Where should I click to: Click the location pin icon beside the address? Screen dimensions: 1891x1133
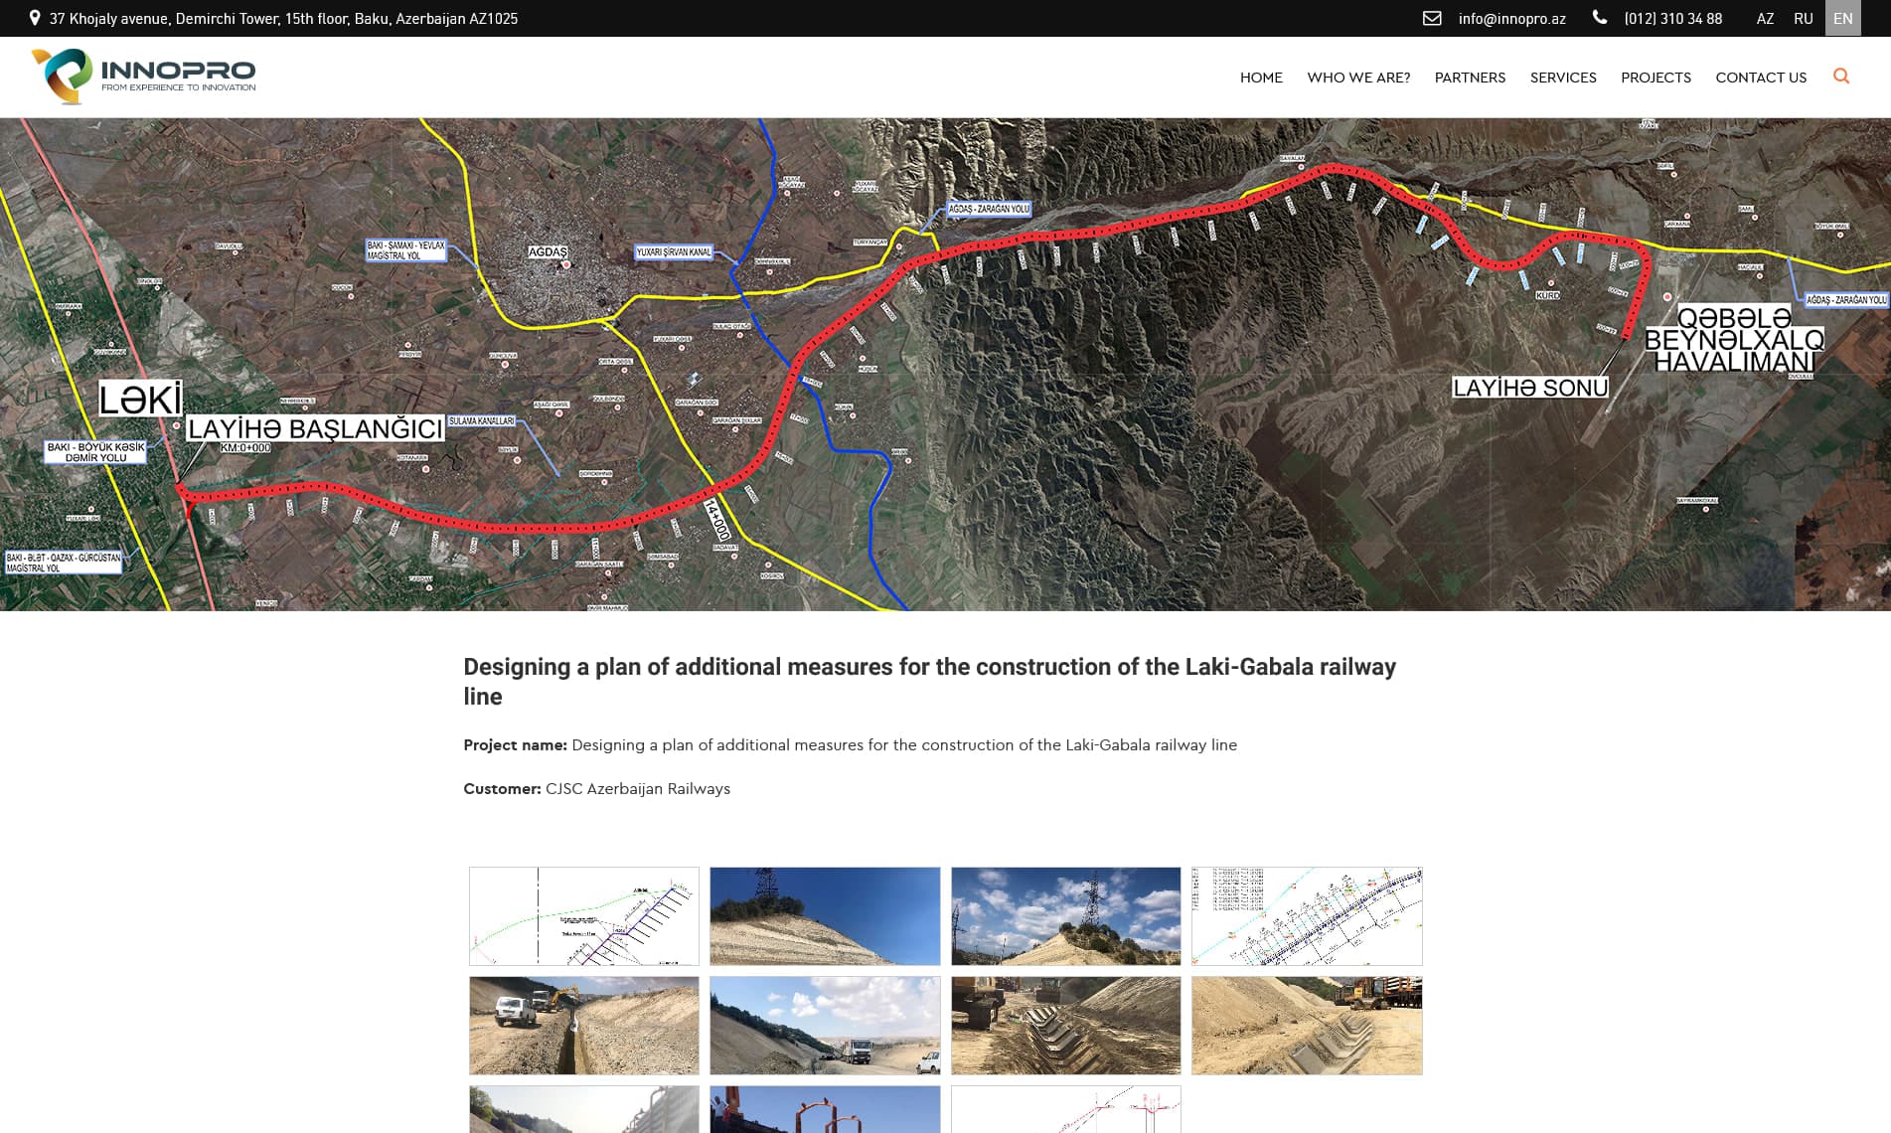click(x=35, y=18)
